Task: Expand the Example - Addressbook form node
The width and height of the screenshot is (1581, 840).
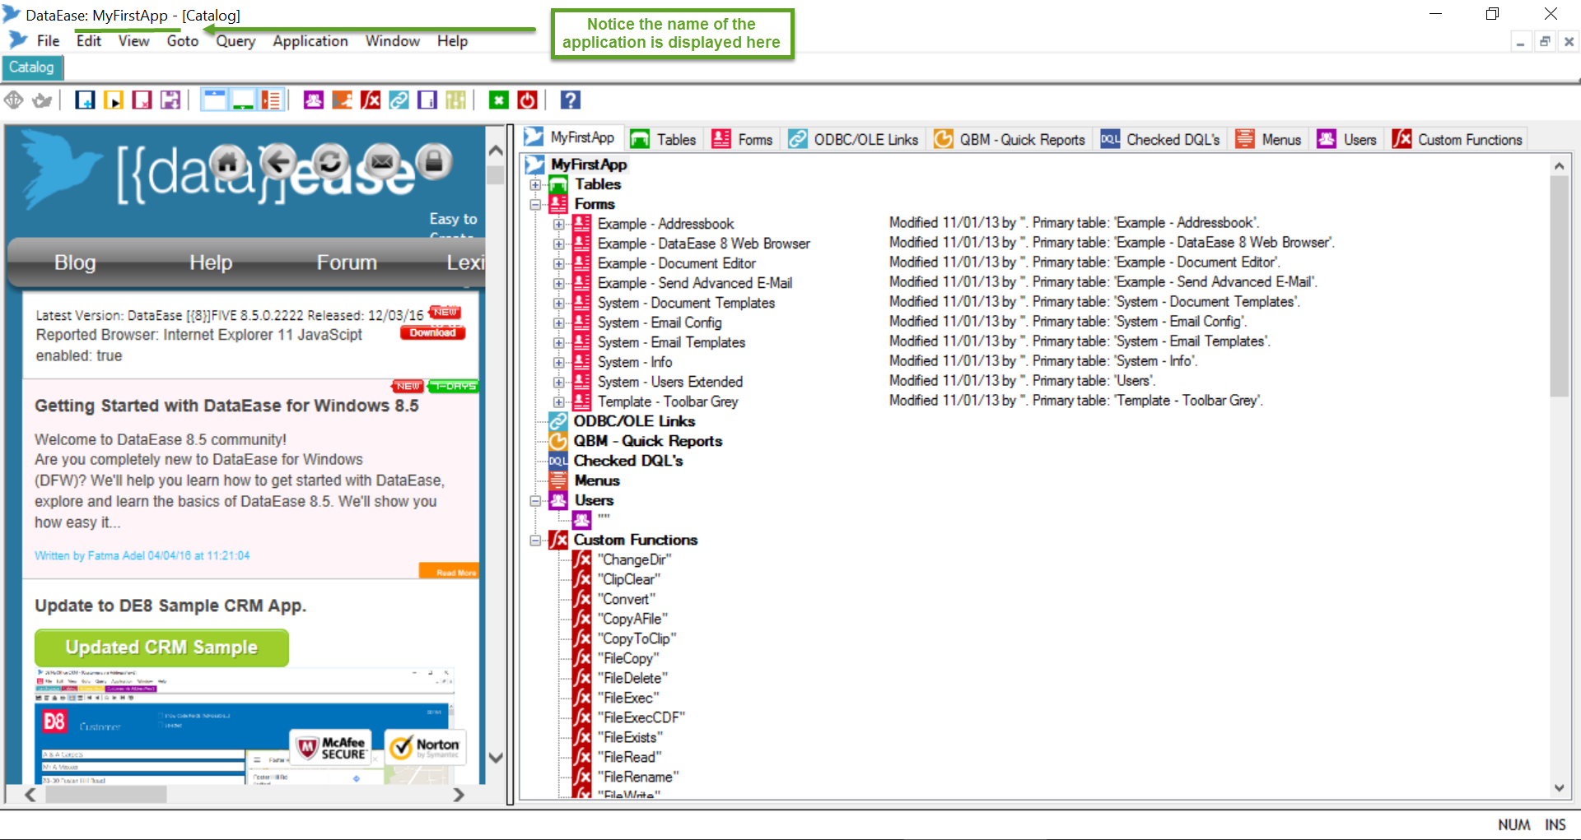Action: tap(558, 224)
